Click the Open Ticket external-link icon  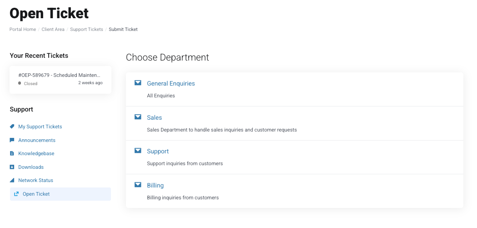(x=16, y=193)
